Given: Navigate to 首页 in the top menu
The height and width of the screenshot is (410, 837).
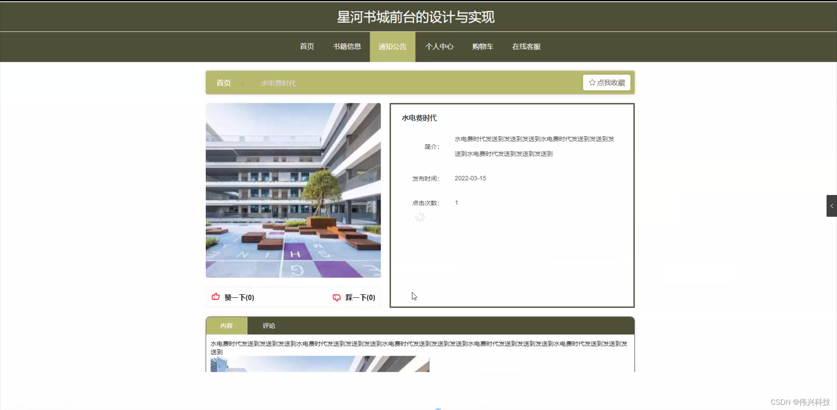Looking at the screenshot, I should [306, 47].
